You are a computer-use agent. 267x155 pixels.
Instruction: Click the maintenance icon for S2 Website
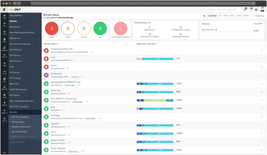tap(46, 75)
